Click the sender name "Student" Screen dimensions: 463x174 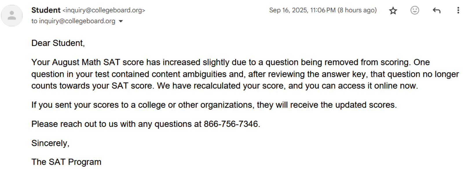(46, 10)
